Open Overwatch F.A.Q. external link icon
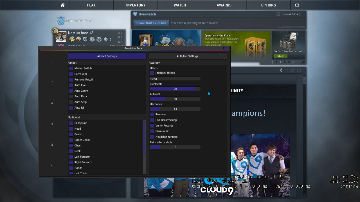Image resolution: width=360 pixels, height=202 pixels. click(x=278, y=14)
